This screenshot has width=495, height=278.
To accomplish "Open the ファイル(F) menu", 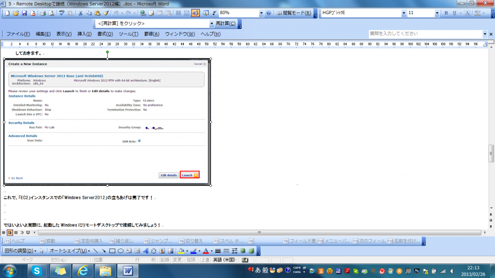I will point(18,34).
